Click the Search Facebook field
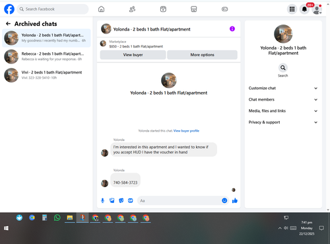330x244 pixels. pyautogui.click(x=53, y=9)
